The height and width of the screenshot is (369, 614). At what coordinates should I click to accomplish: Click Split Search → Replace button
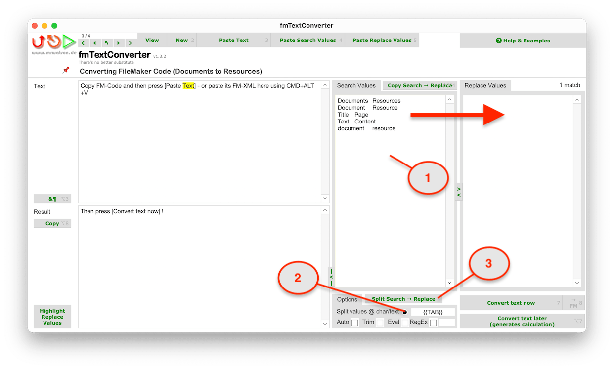click(x=403, y=299)
